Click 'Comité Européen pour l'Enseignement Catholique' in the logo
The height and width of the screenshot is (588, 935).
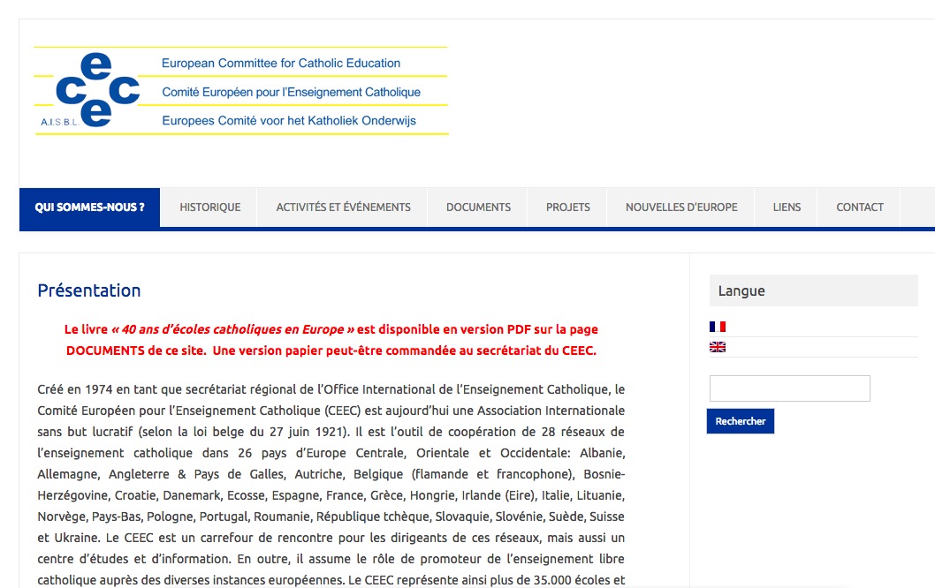291,93
